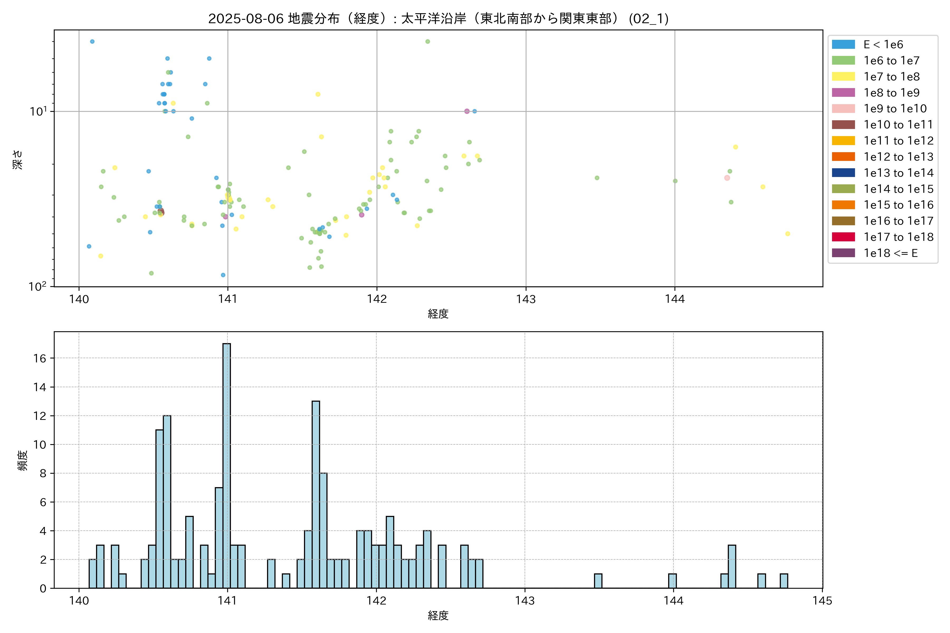
Task: Click the brown '1e10 to 1e11' legend swatch
Action: 843,125
